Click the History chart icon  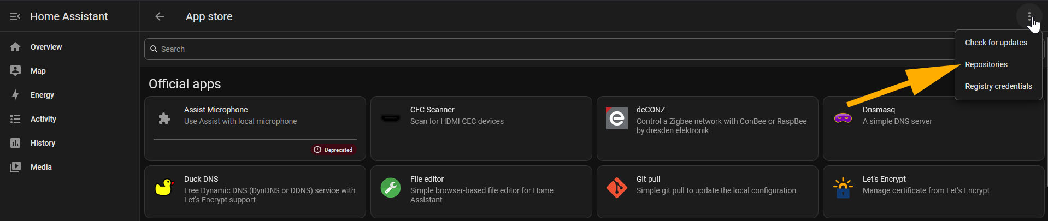pyautogui.click(x=15, y=143)
